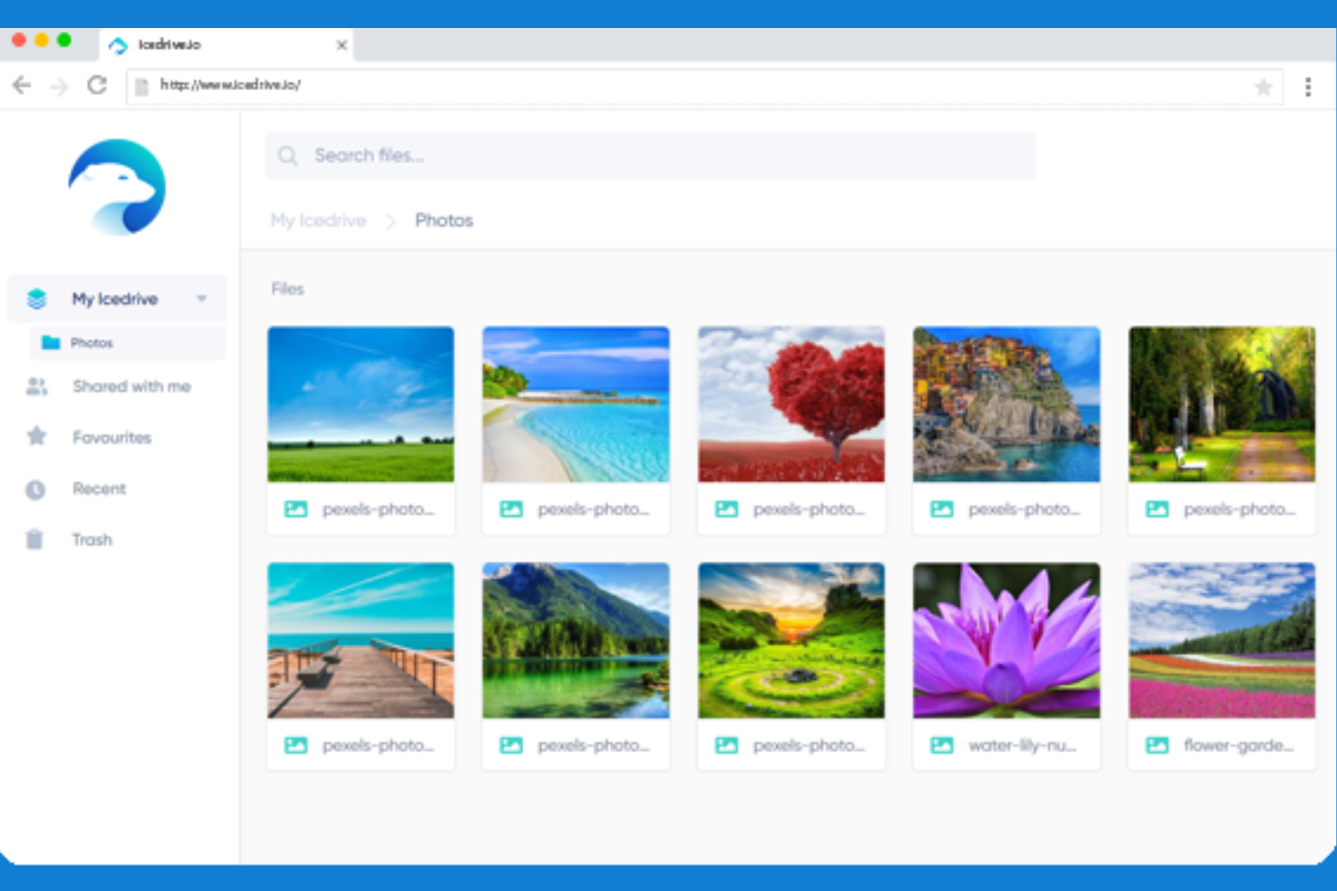
Task: Click the Trash bin icon in sidebar
Action: 34,540
